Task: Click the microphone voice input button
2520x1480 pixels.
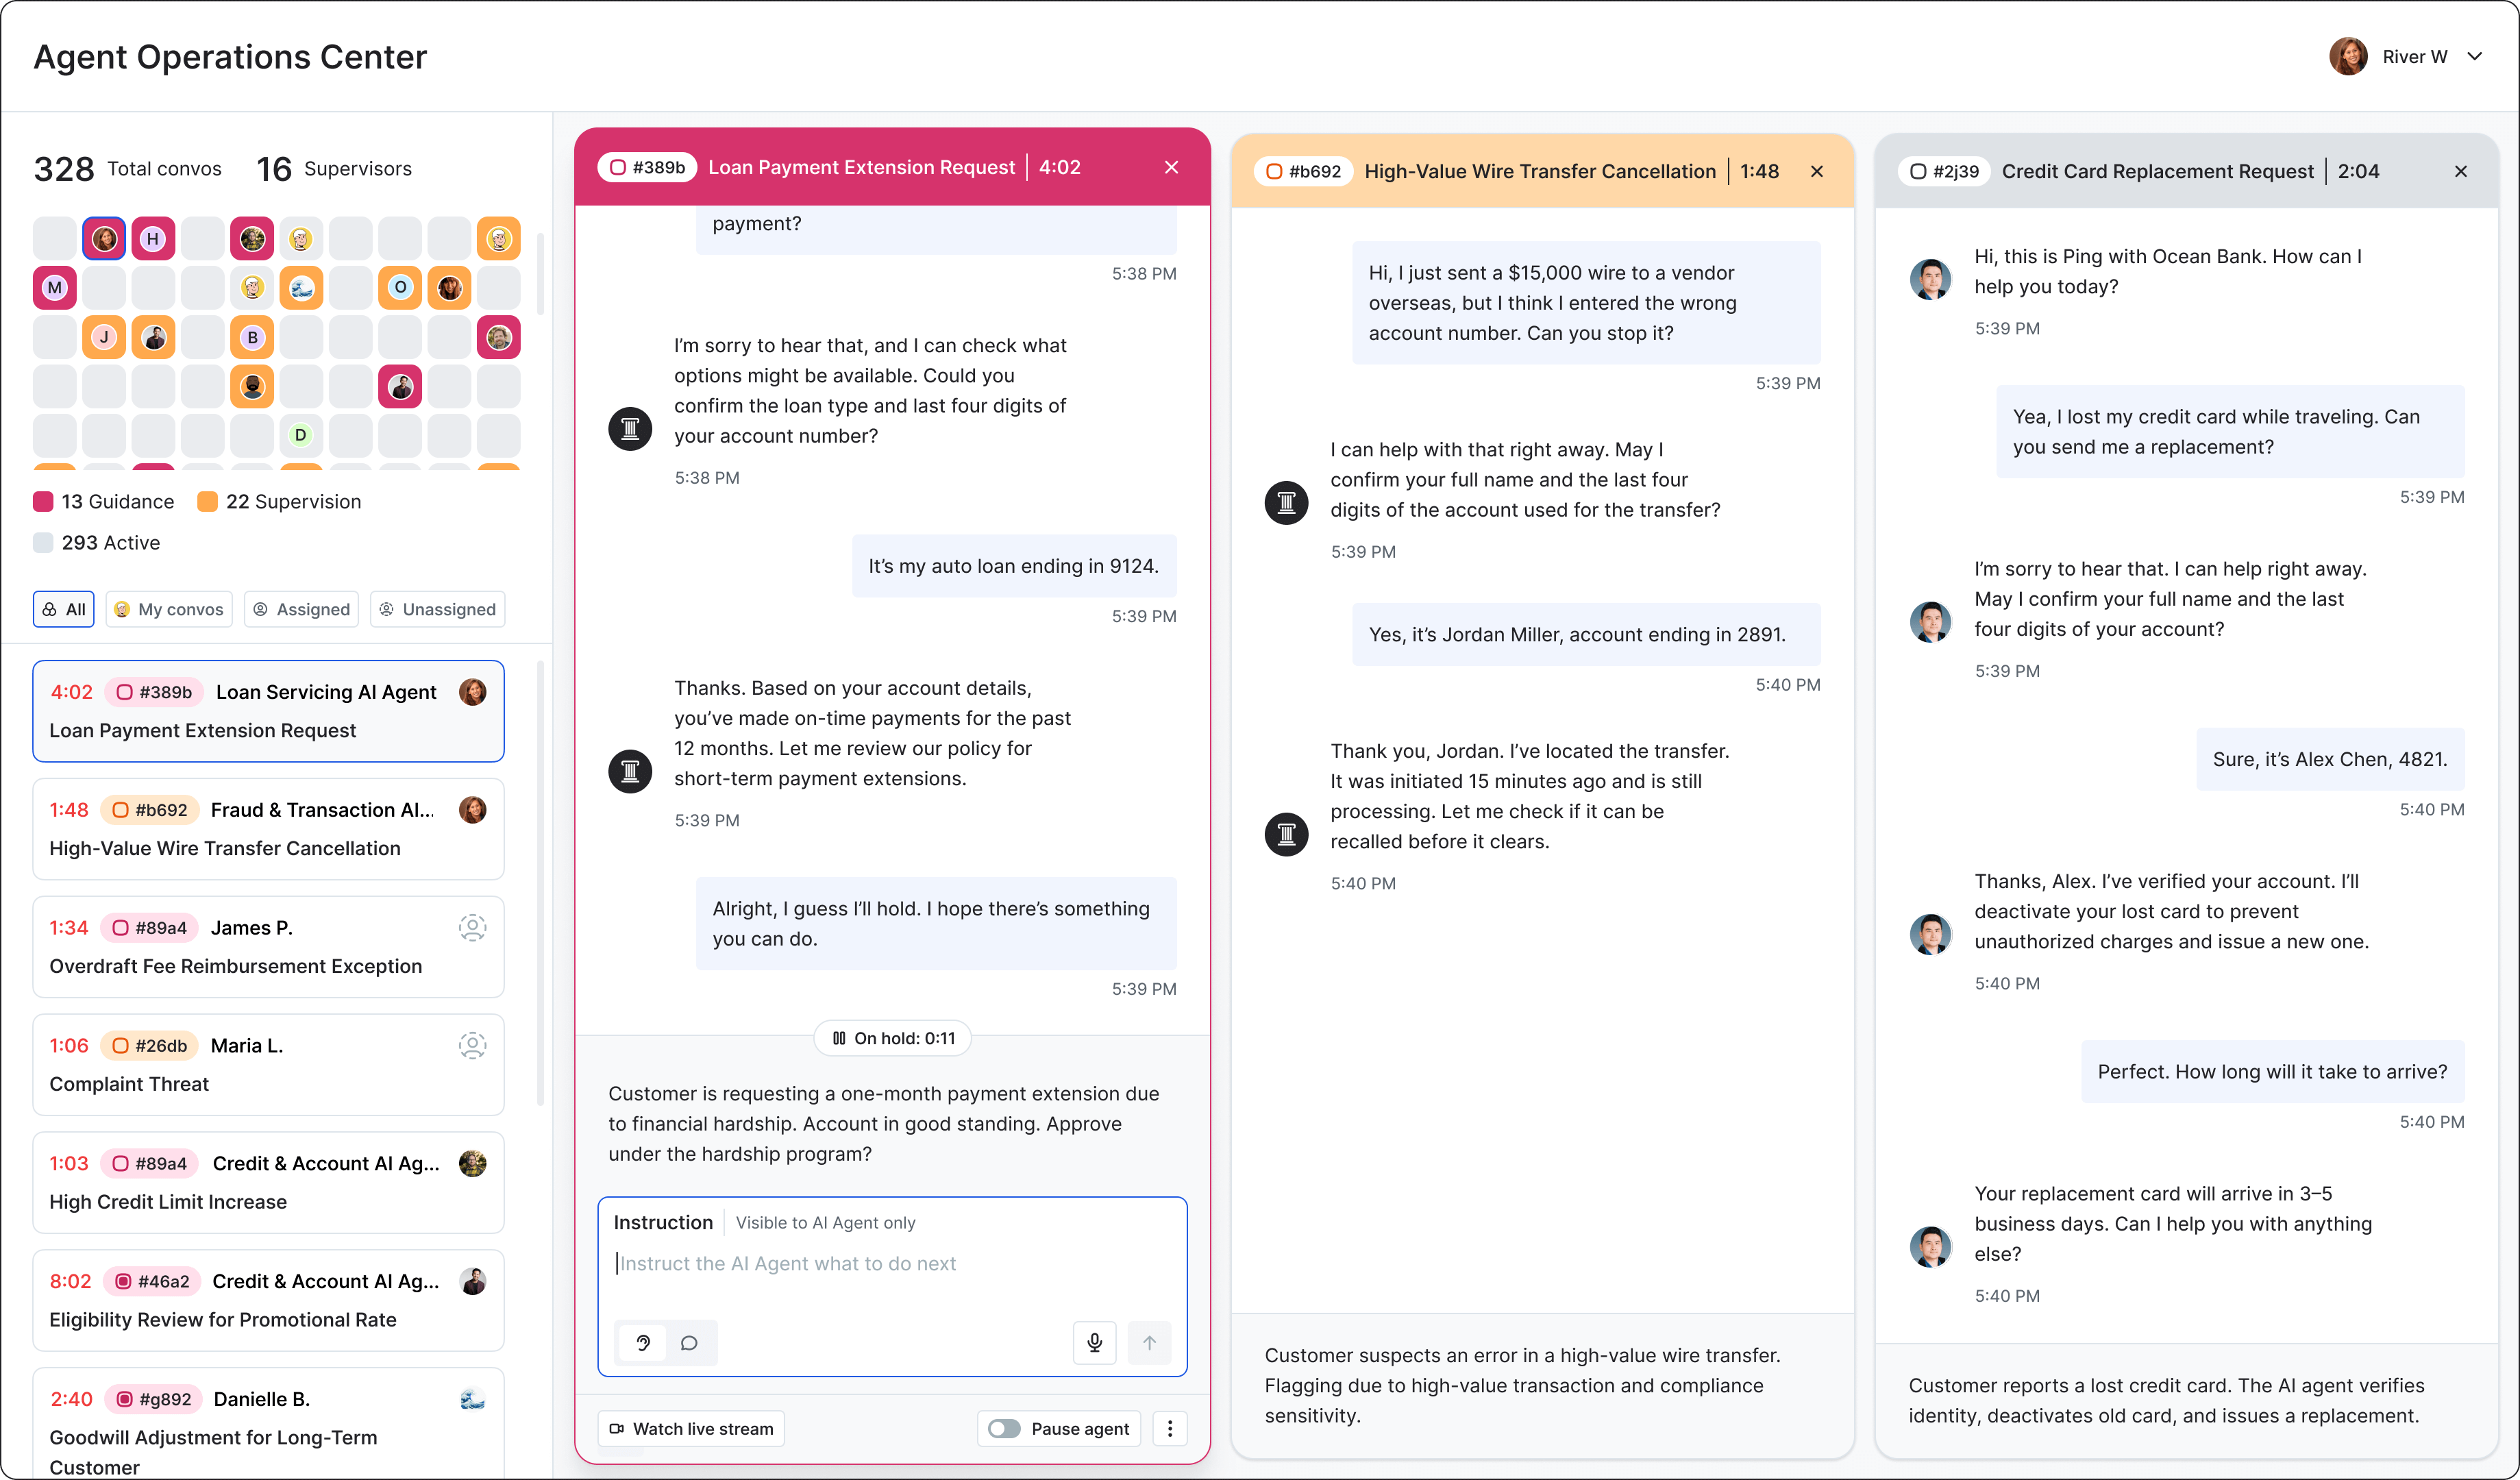Action: [x=1094, y=1343]
